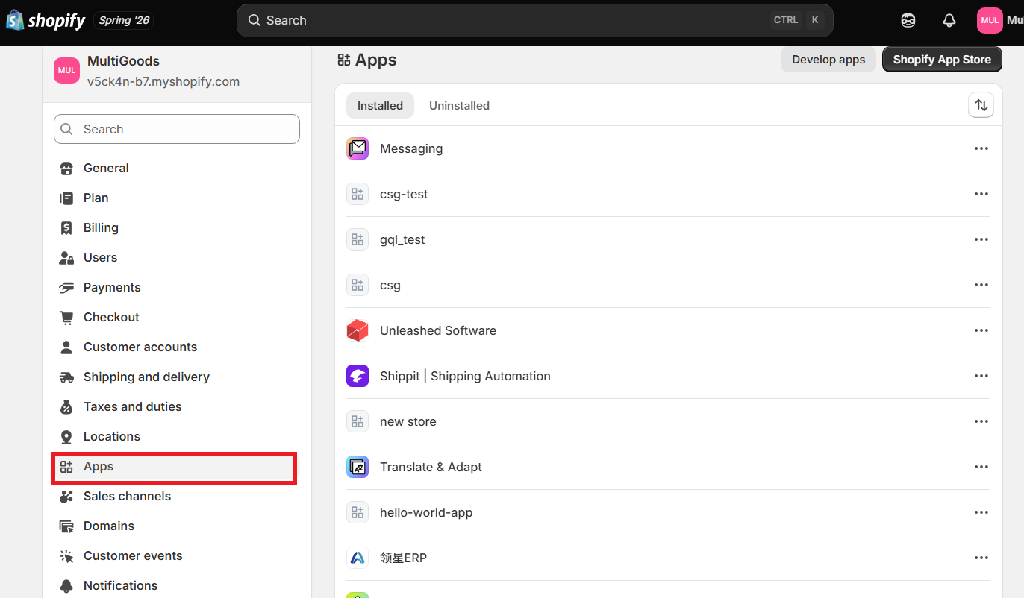
Task: Open the notifications bell in top bar
Action: (949, 20)
